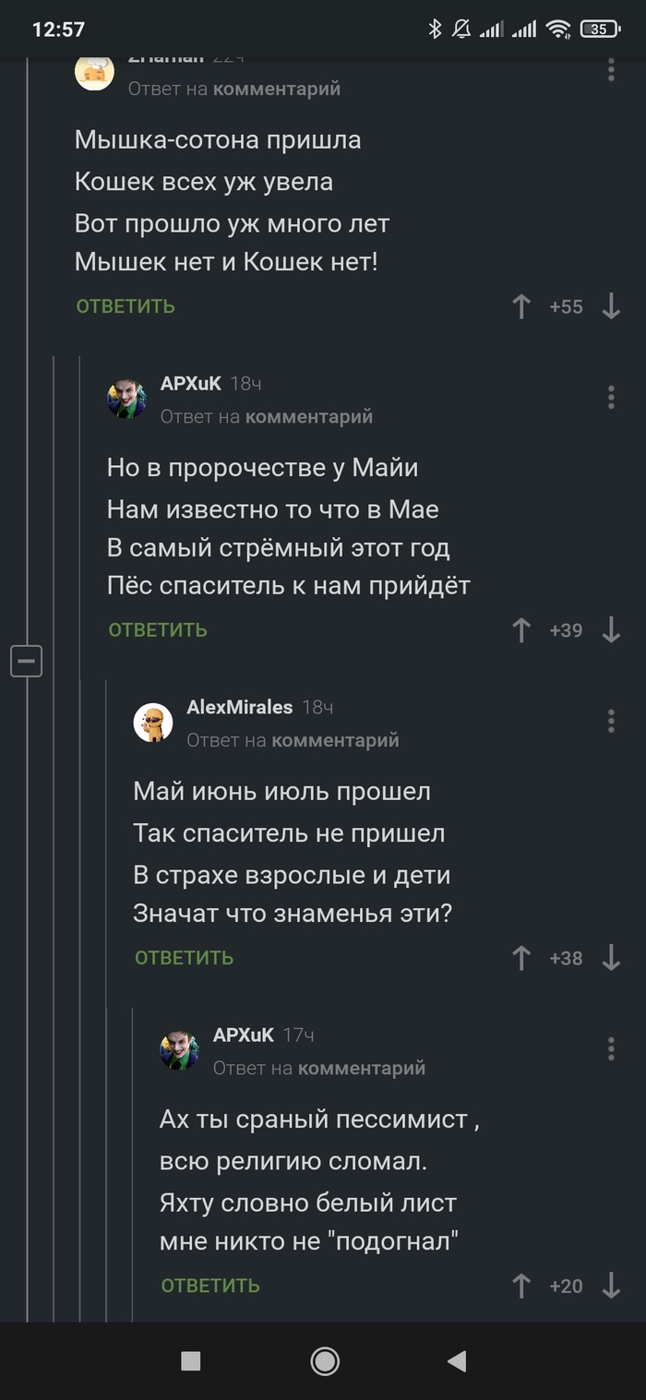Downvote APXuK's +20 pessimist comment
646x1400 pixels.
(x=611, y=1286)
